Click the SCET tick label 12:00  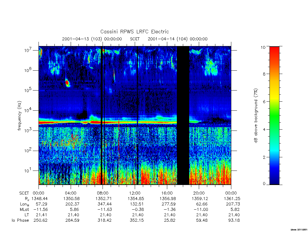(x=135, y=193)
